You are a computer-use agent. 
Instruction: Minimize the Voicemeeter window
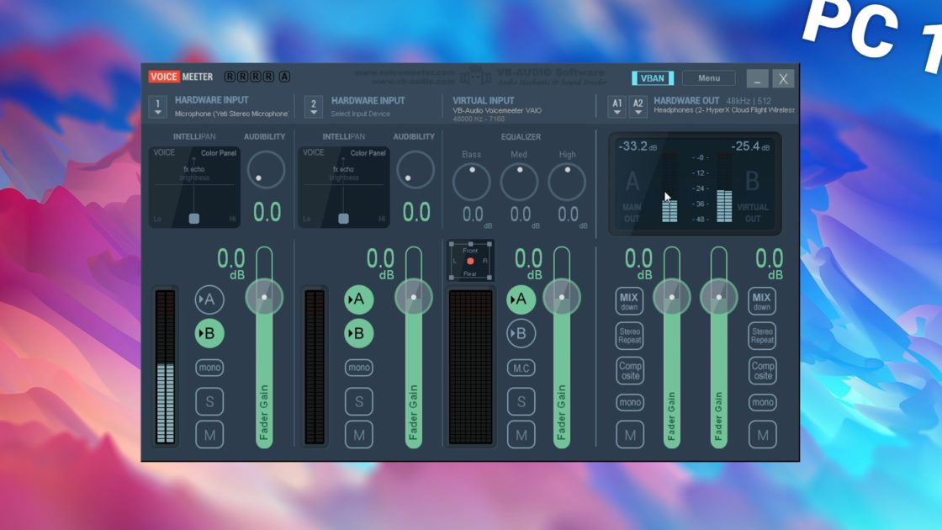point(757,79)
